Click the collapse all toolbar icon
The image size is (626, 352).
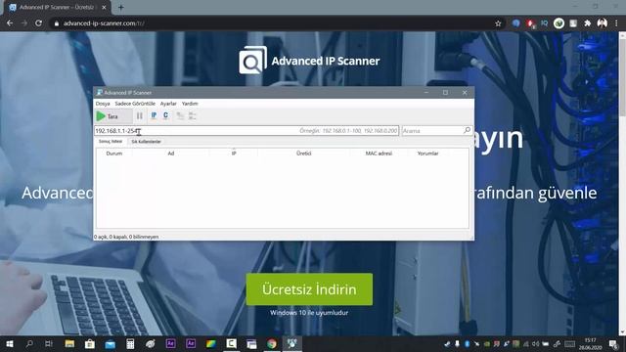tap(192, 115)
